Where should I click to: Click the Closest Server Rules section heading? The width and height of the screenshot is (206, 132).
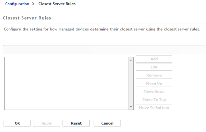27,18
